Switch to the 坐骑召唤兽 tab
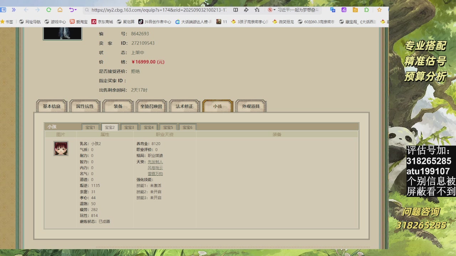Viewport: 456px width, 256px height. coord(151,106)
